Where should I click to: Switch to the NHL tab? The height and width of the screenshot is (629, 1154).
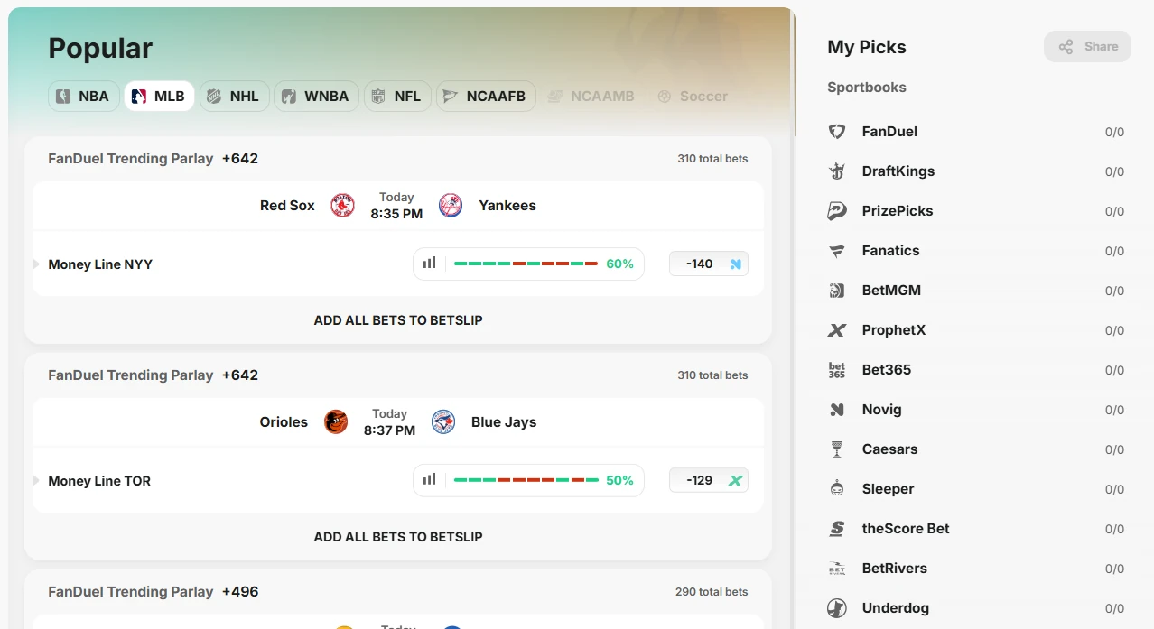pyautogui.click(x=234, y=97)
